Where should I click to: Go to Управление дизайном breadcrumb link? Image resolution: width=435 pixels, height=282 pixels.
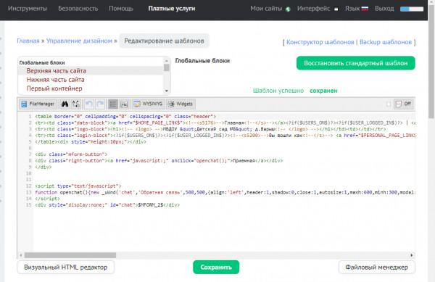pyautogui.click(x=79, y=41)
